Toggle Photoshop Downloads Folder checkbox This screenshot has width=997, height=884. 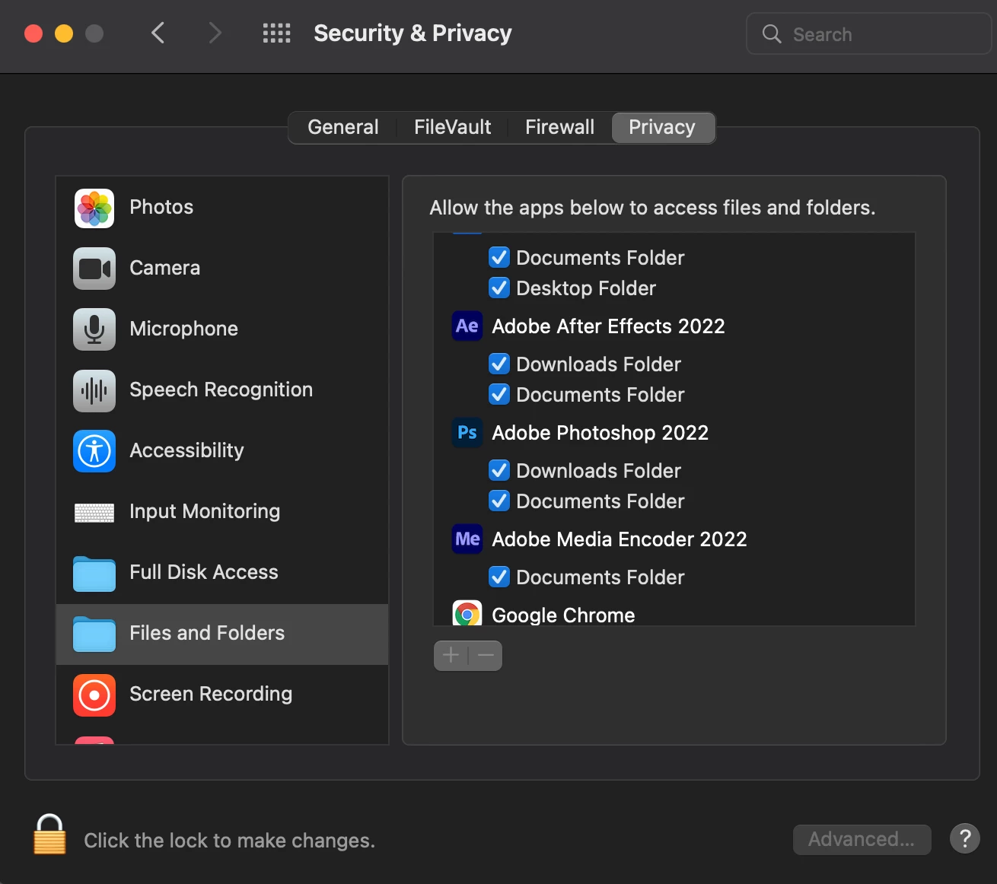pyautogui.click(x=499, y=470)
